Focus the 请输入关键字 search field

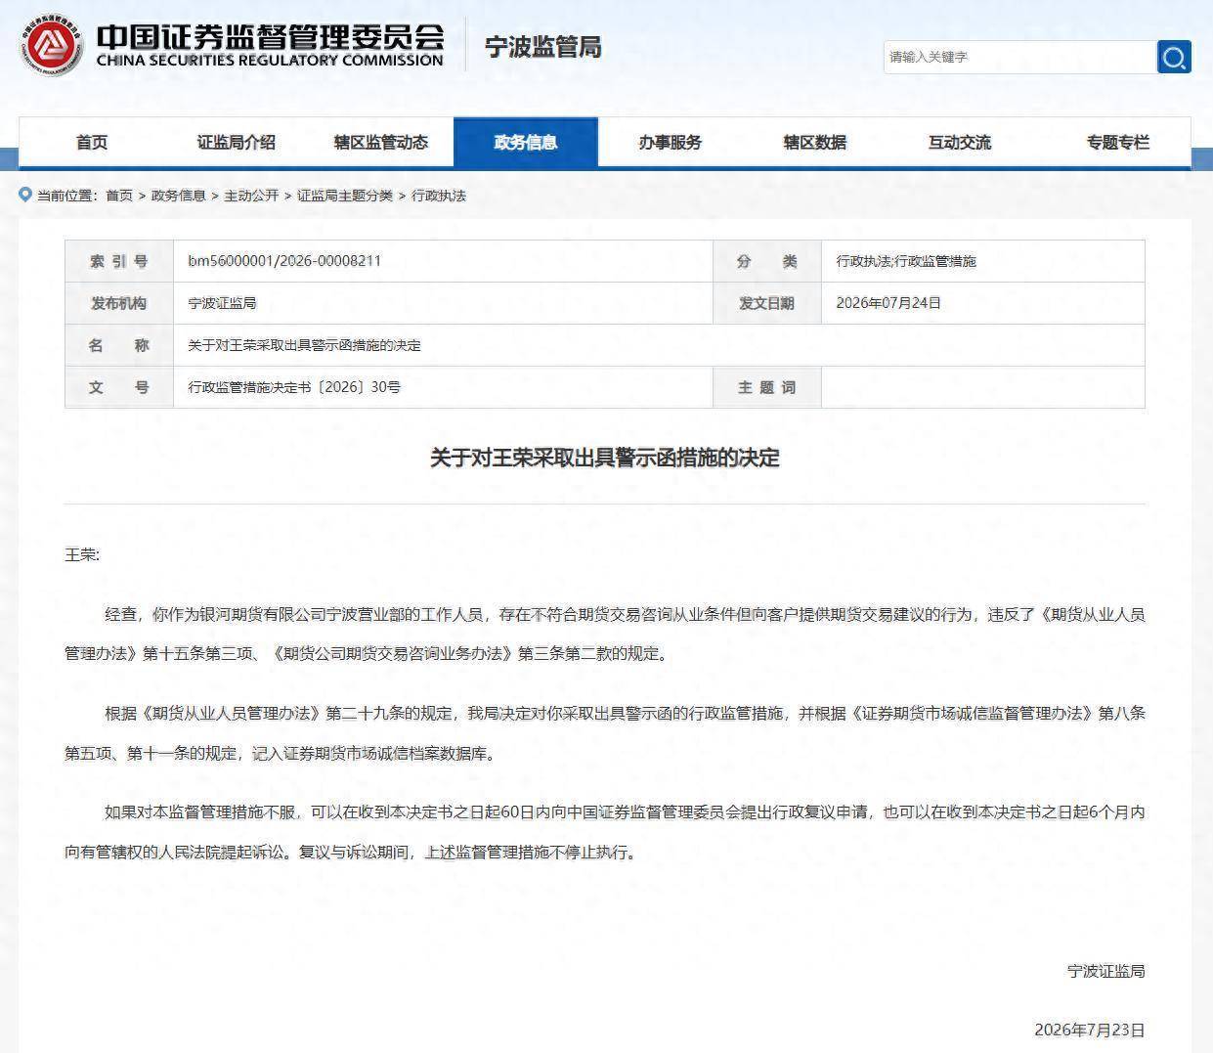coord(1019,57)
